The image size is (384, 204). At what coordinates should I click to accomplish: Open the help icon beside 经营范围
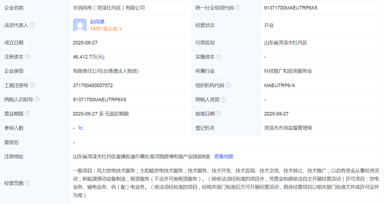[27, 183]
